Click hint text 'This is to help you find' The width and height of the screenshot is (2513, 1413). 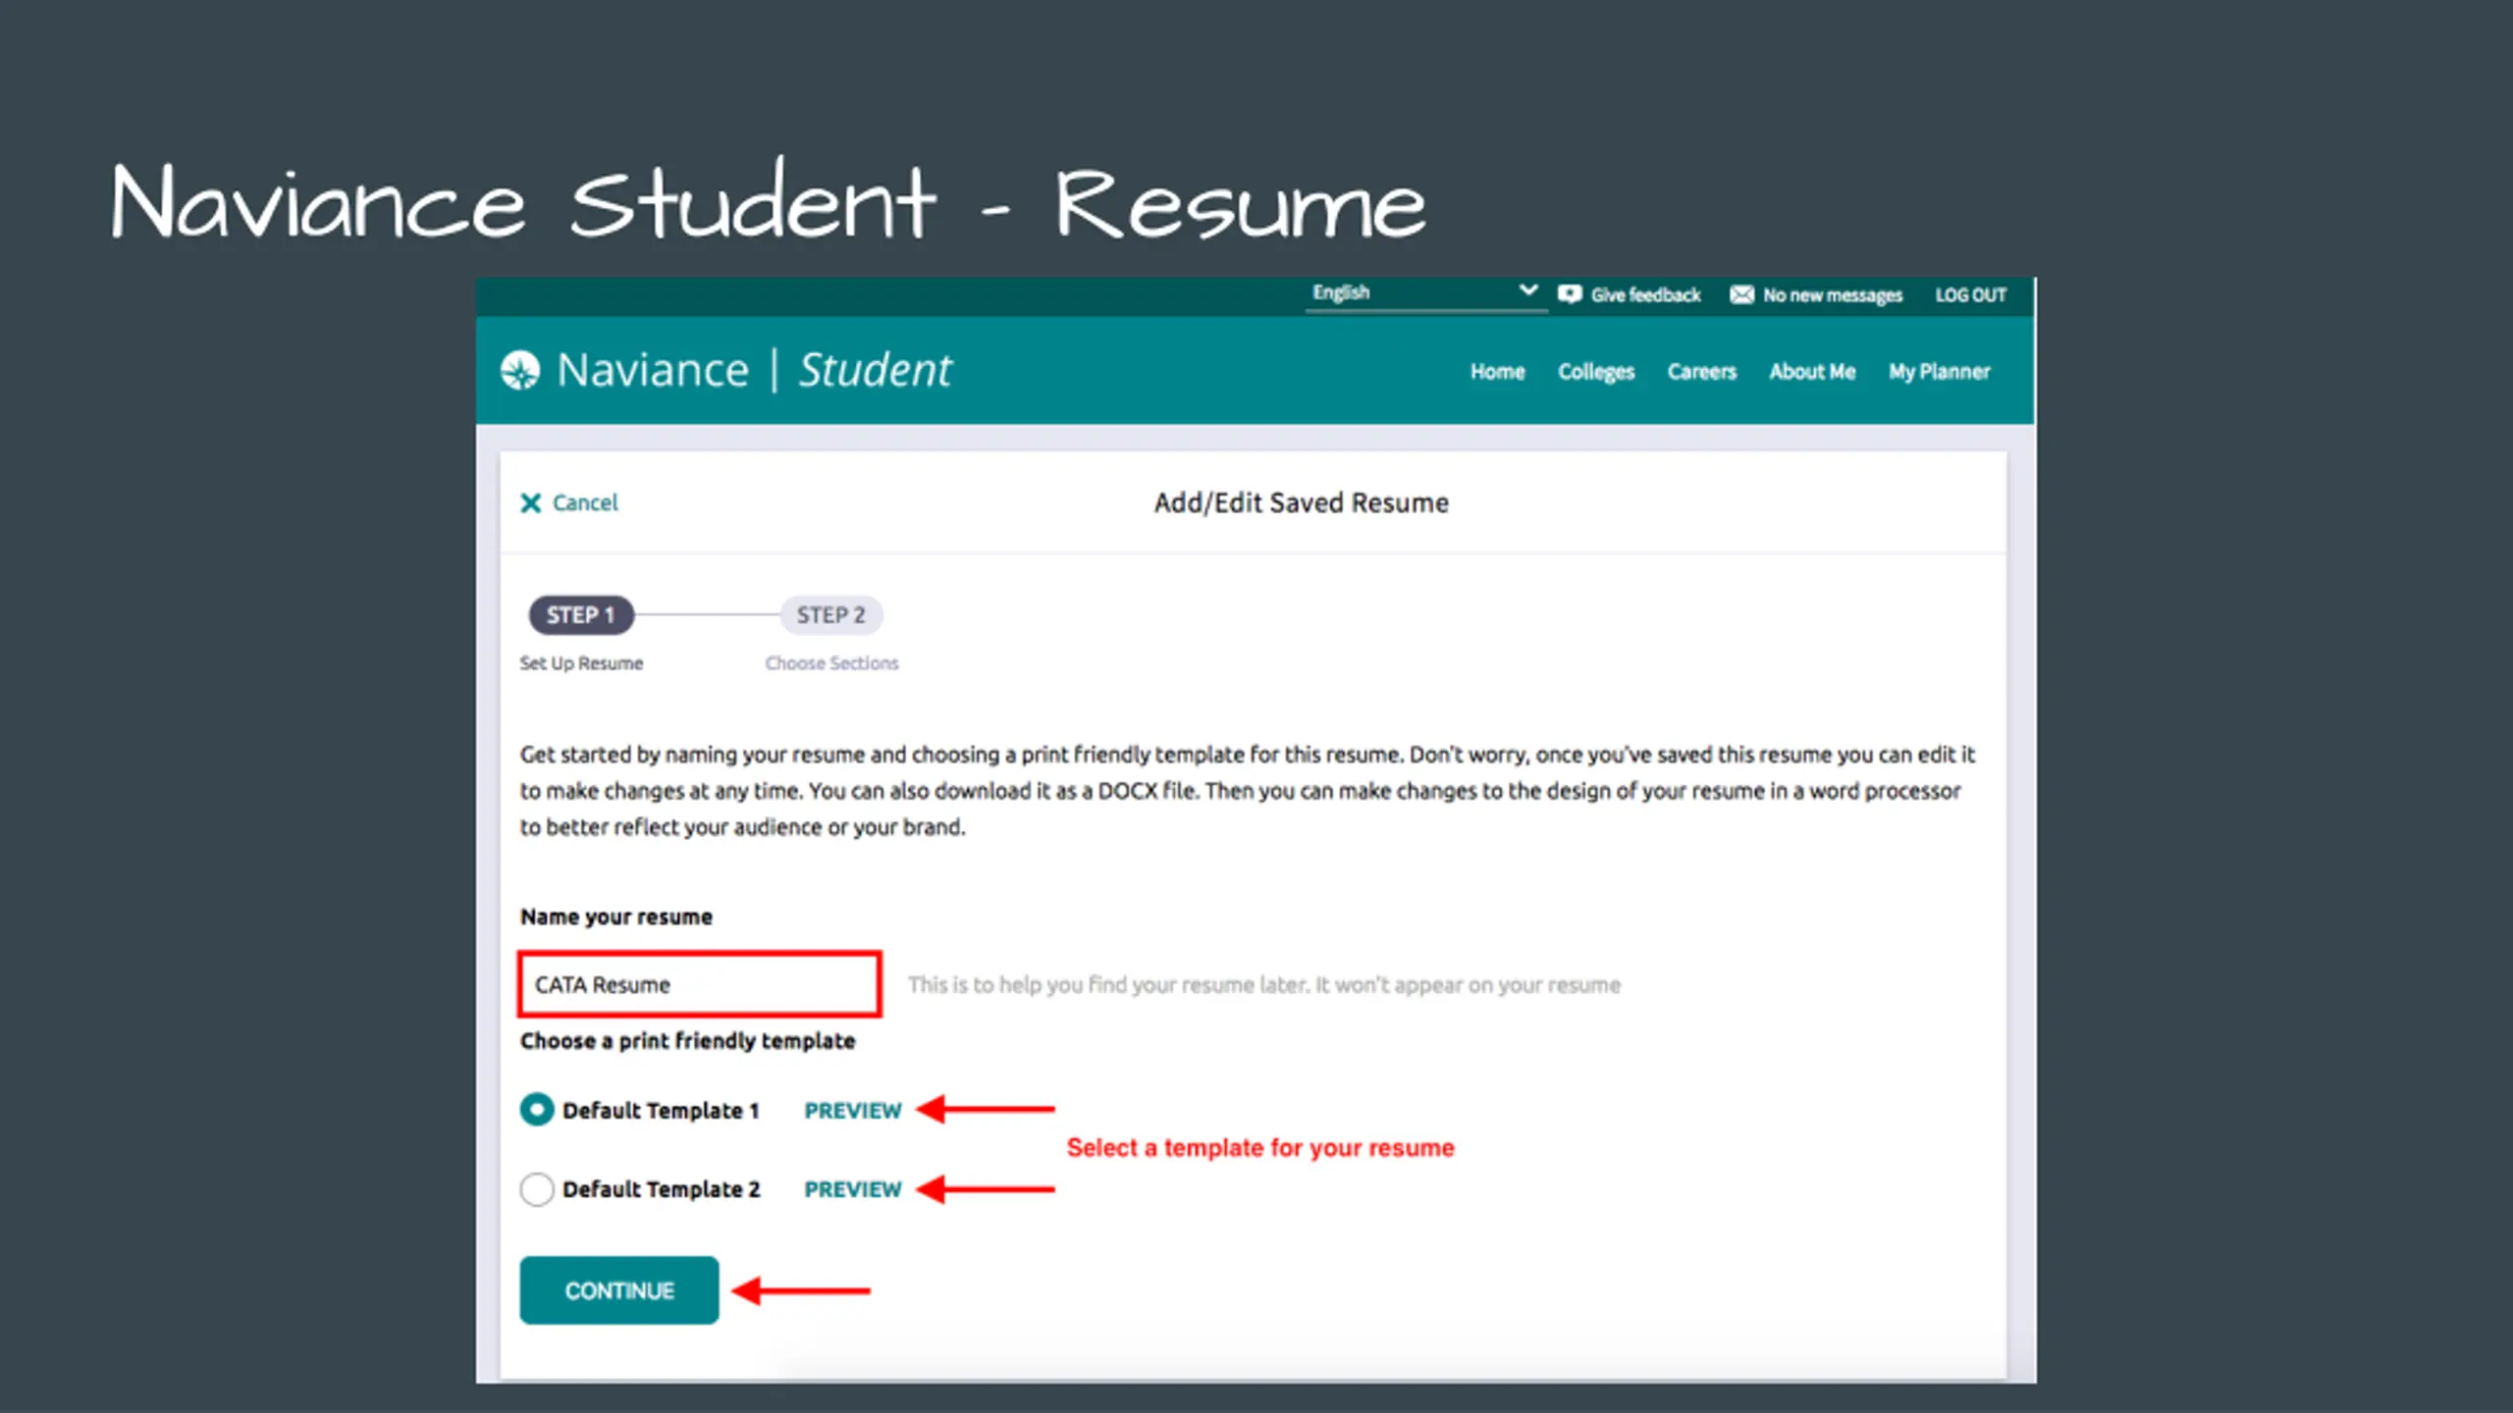(1263, 984)
